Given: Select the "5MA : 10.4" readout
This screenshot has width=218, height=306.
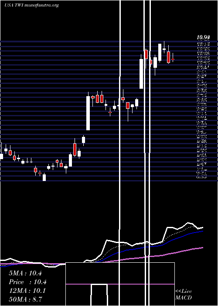Looking at the screenshot, I should click(x=25, y=273).
